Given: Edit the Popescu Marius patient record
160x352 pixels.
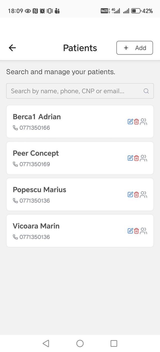Looking at the screenshot, I should (130, 195).
